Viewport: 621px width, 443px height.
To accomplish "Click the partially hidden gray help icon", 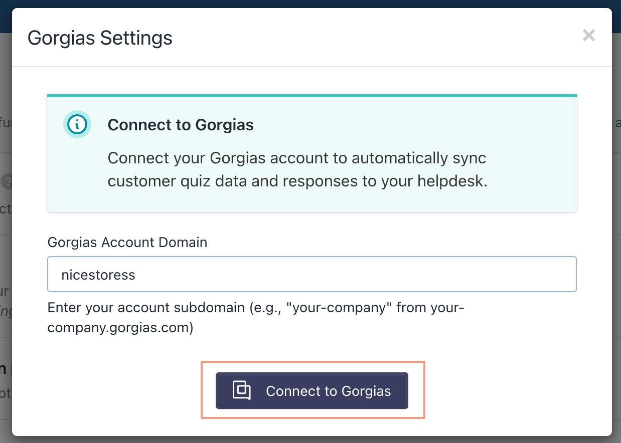I will click(x=6, y=181).
